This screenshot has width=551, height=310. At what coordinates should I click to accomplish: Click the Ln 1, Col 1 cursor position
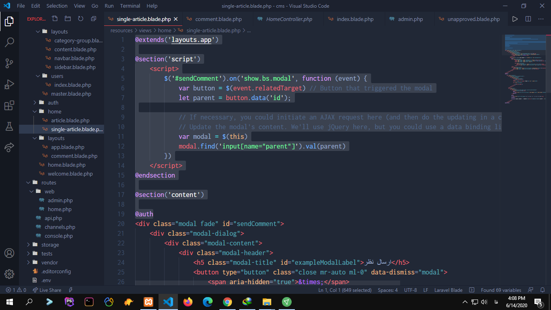pos(345,290)
